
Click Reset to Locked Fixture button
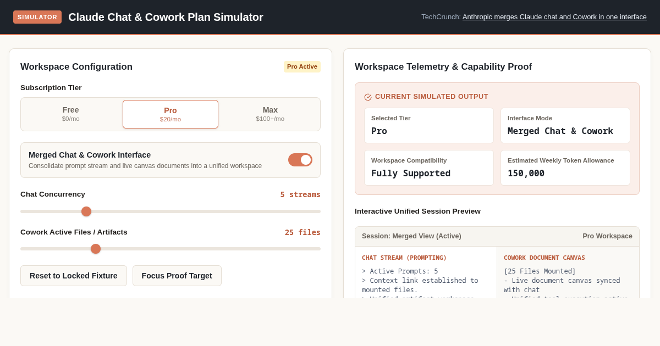point(74,276)
